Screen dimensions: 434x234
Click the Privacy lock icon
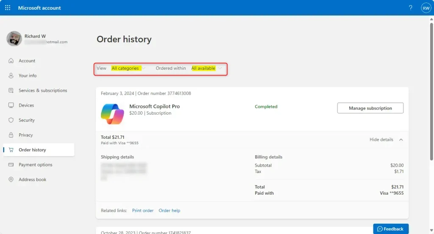pyautogui.click(x=11, y=135)
